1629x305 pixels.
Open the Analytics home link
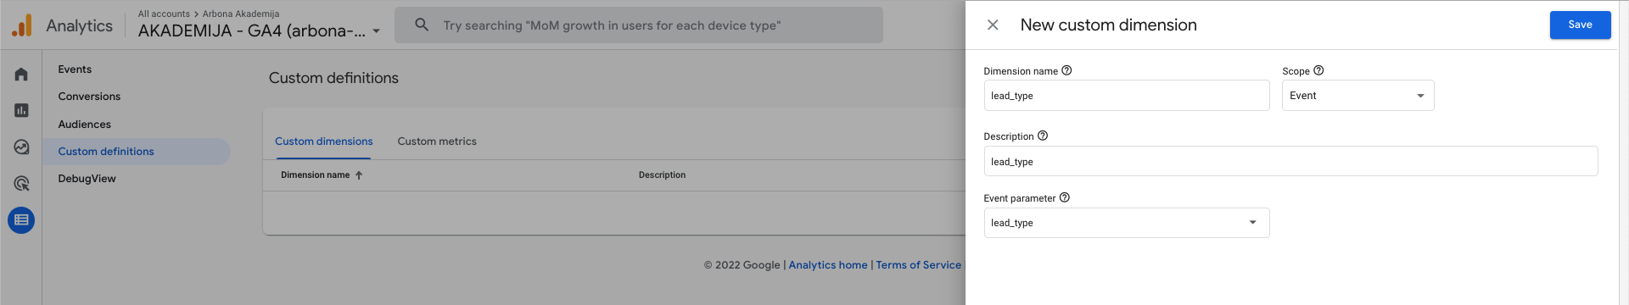point(828,265)
